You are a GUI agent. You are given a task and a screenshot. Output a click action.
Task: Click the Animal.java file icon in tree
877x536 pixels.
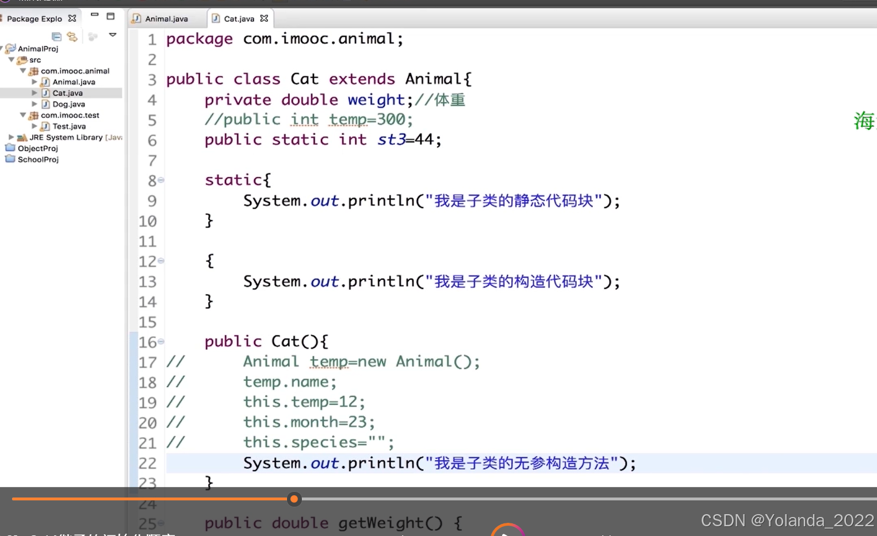point(45,82)
